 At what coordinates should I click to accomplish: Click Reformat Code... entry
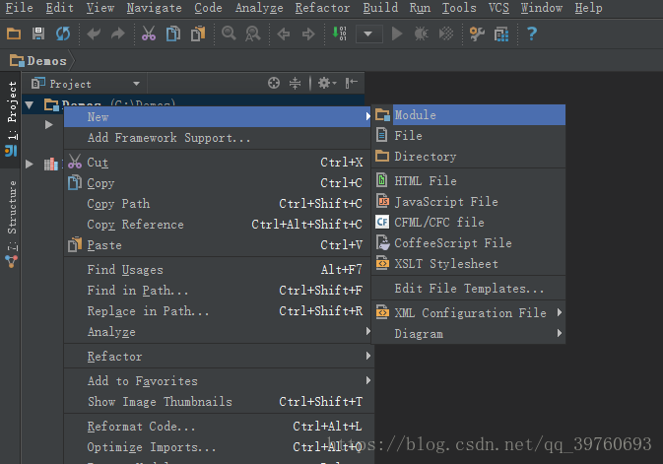(218, 427)
